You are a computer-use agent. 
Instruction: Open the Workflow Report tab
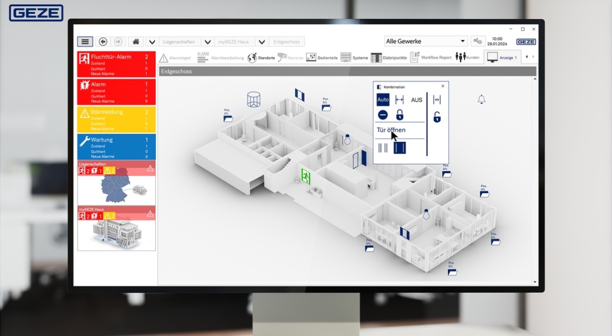(x=431, y=57)
